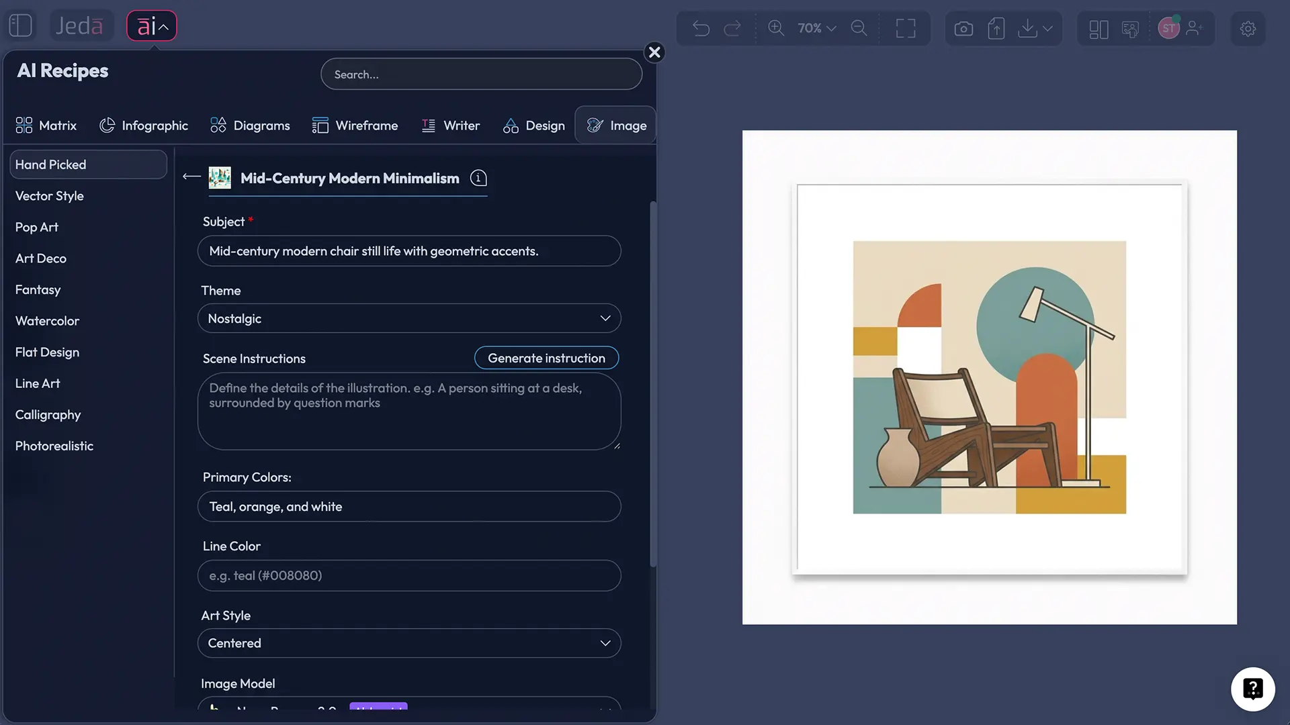Switch to the Writer tab
The height and width of the screenshot is (725, 1290).
pyautogui.click(x=451, y=126)
